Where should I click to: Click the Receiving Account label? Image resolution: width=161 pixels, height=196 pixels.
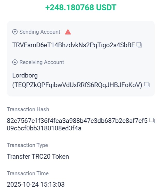(x=42, y=62)
